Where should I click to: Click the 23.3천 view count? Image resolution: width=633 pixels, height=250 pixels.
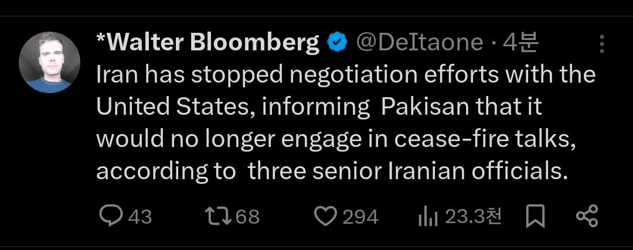pos(473,217)
